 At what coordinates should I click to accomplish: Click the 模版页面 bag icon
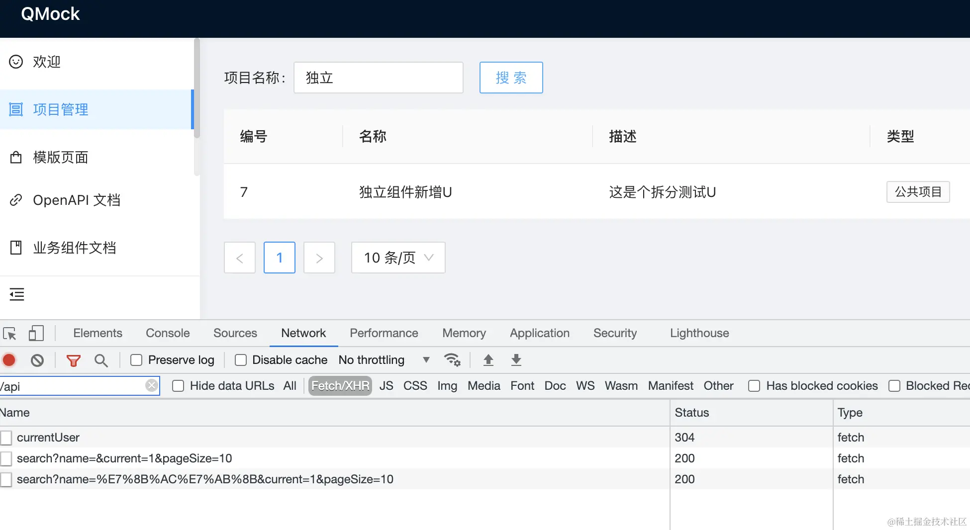(16, 158)
